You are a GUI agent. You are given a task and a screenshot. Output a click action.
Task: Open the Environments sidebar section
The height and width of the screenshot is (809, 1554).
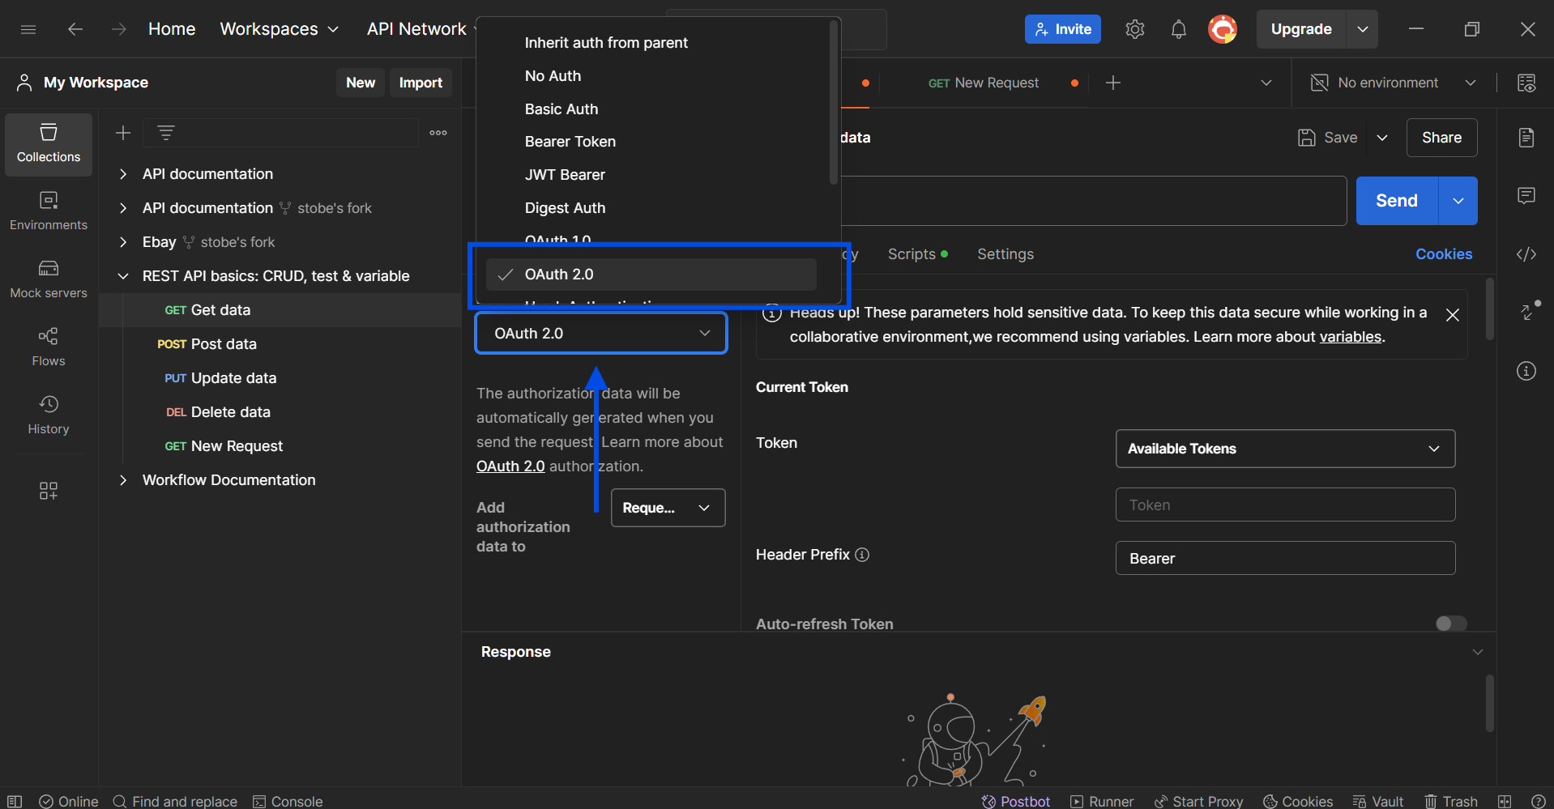click(x=49, y=211)
